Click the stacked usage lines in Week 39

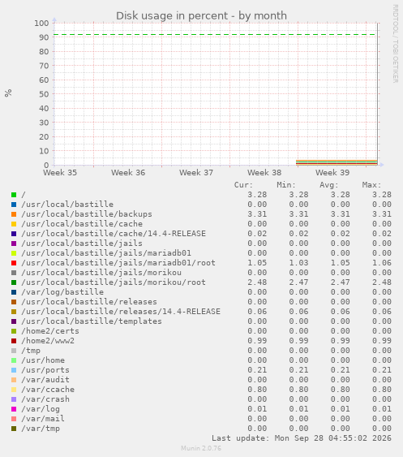click(337, 162)
